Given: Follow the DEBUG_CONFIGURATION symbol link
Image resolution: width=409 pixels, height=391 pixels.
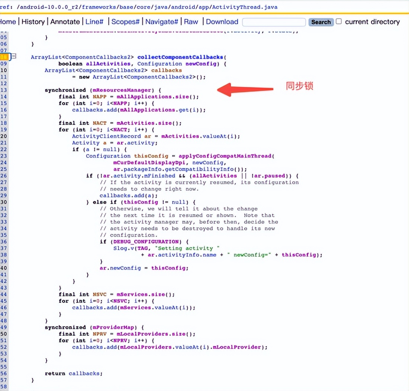Looking at the screenshot, I should 146,241.
